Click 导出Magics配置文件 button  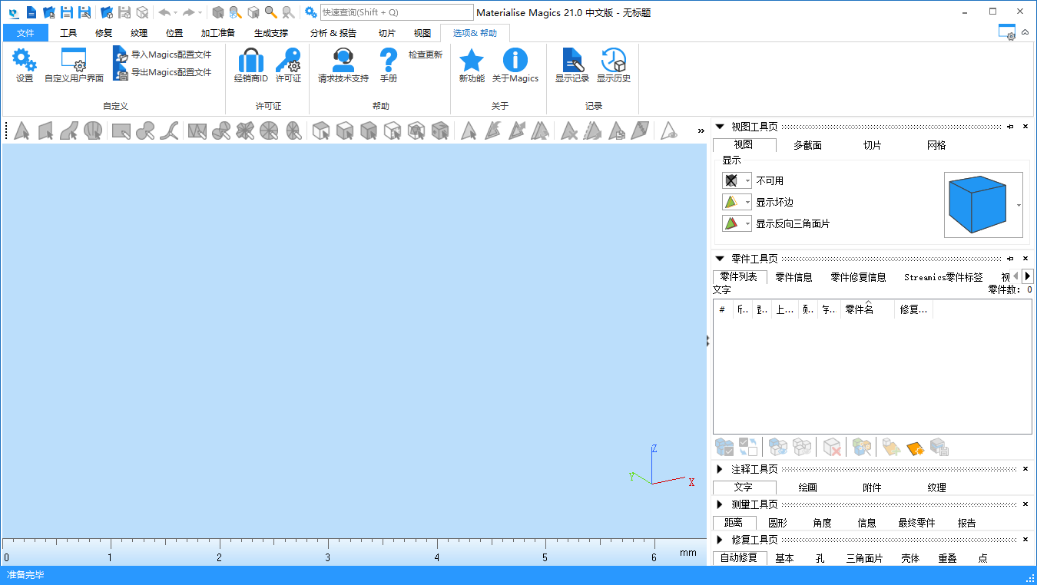click(x=162, y=72)
